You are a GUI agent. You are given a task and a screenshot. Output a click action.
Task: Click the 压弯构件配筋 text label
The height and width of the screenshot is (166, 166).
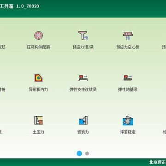point(38,47)
